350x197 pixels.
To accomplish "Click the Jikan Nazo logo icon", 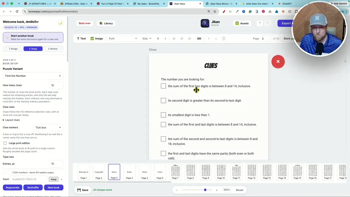I will (x=205, y=23).
